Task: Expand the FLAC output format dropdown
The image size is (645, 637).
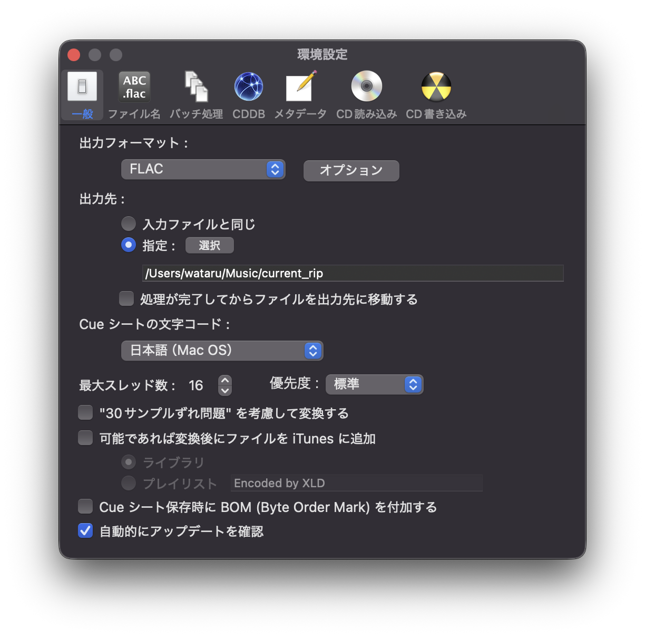Action: [x=203, y=169]
